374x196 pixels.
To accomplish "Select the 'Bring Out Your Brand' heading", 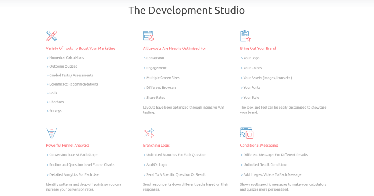I will tap(258, 48).
